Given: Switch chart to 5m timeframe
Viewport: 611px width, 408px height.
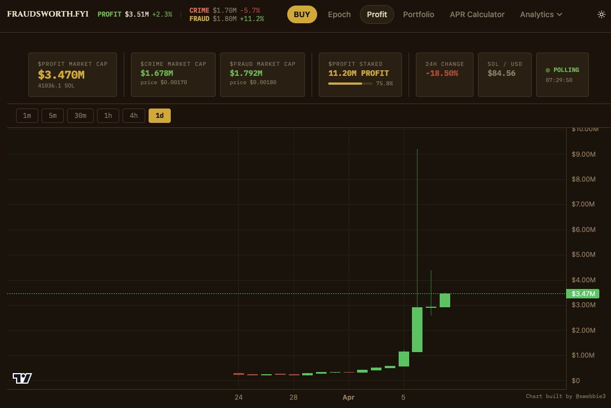Looking at the screenshot, I should pos(53,116).
